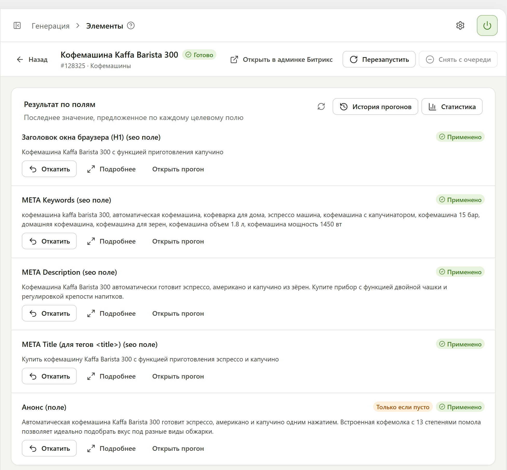Open Открыть прогон for META Title

[178, 376]
